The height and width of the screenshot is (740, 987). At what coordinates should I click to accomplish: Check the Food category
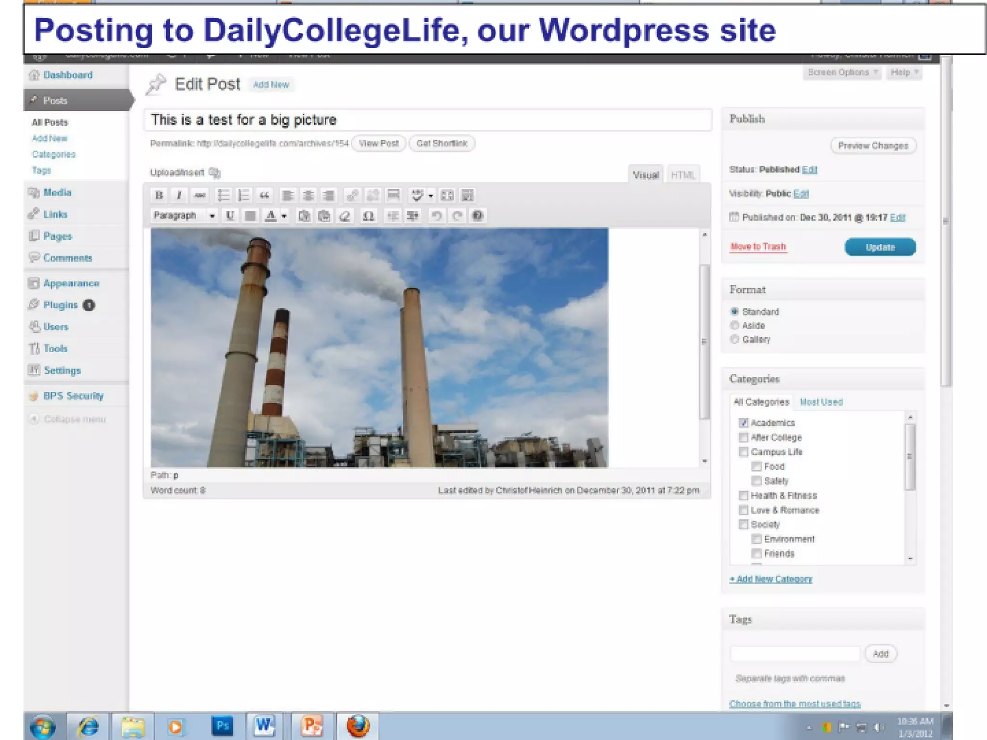(x=757, y=466)
